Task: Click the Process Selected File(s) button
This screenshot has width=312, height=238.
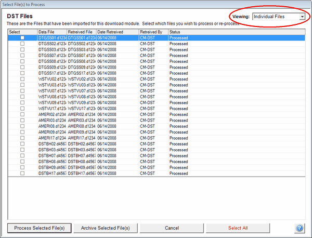Action: point(40,228)
